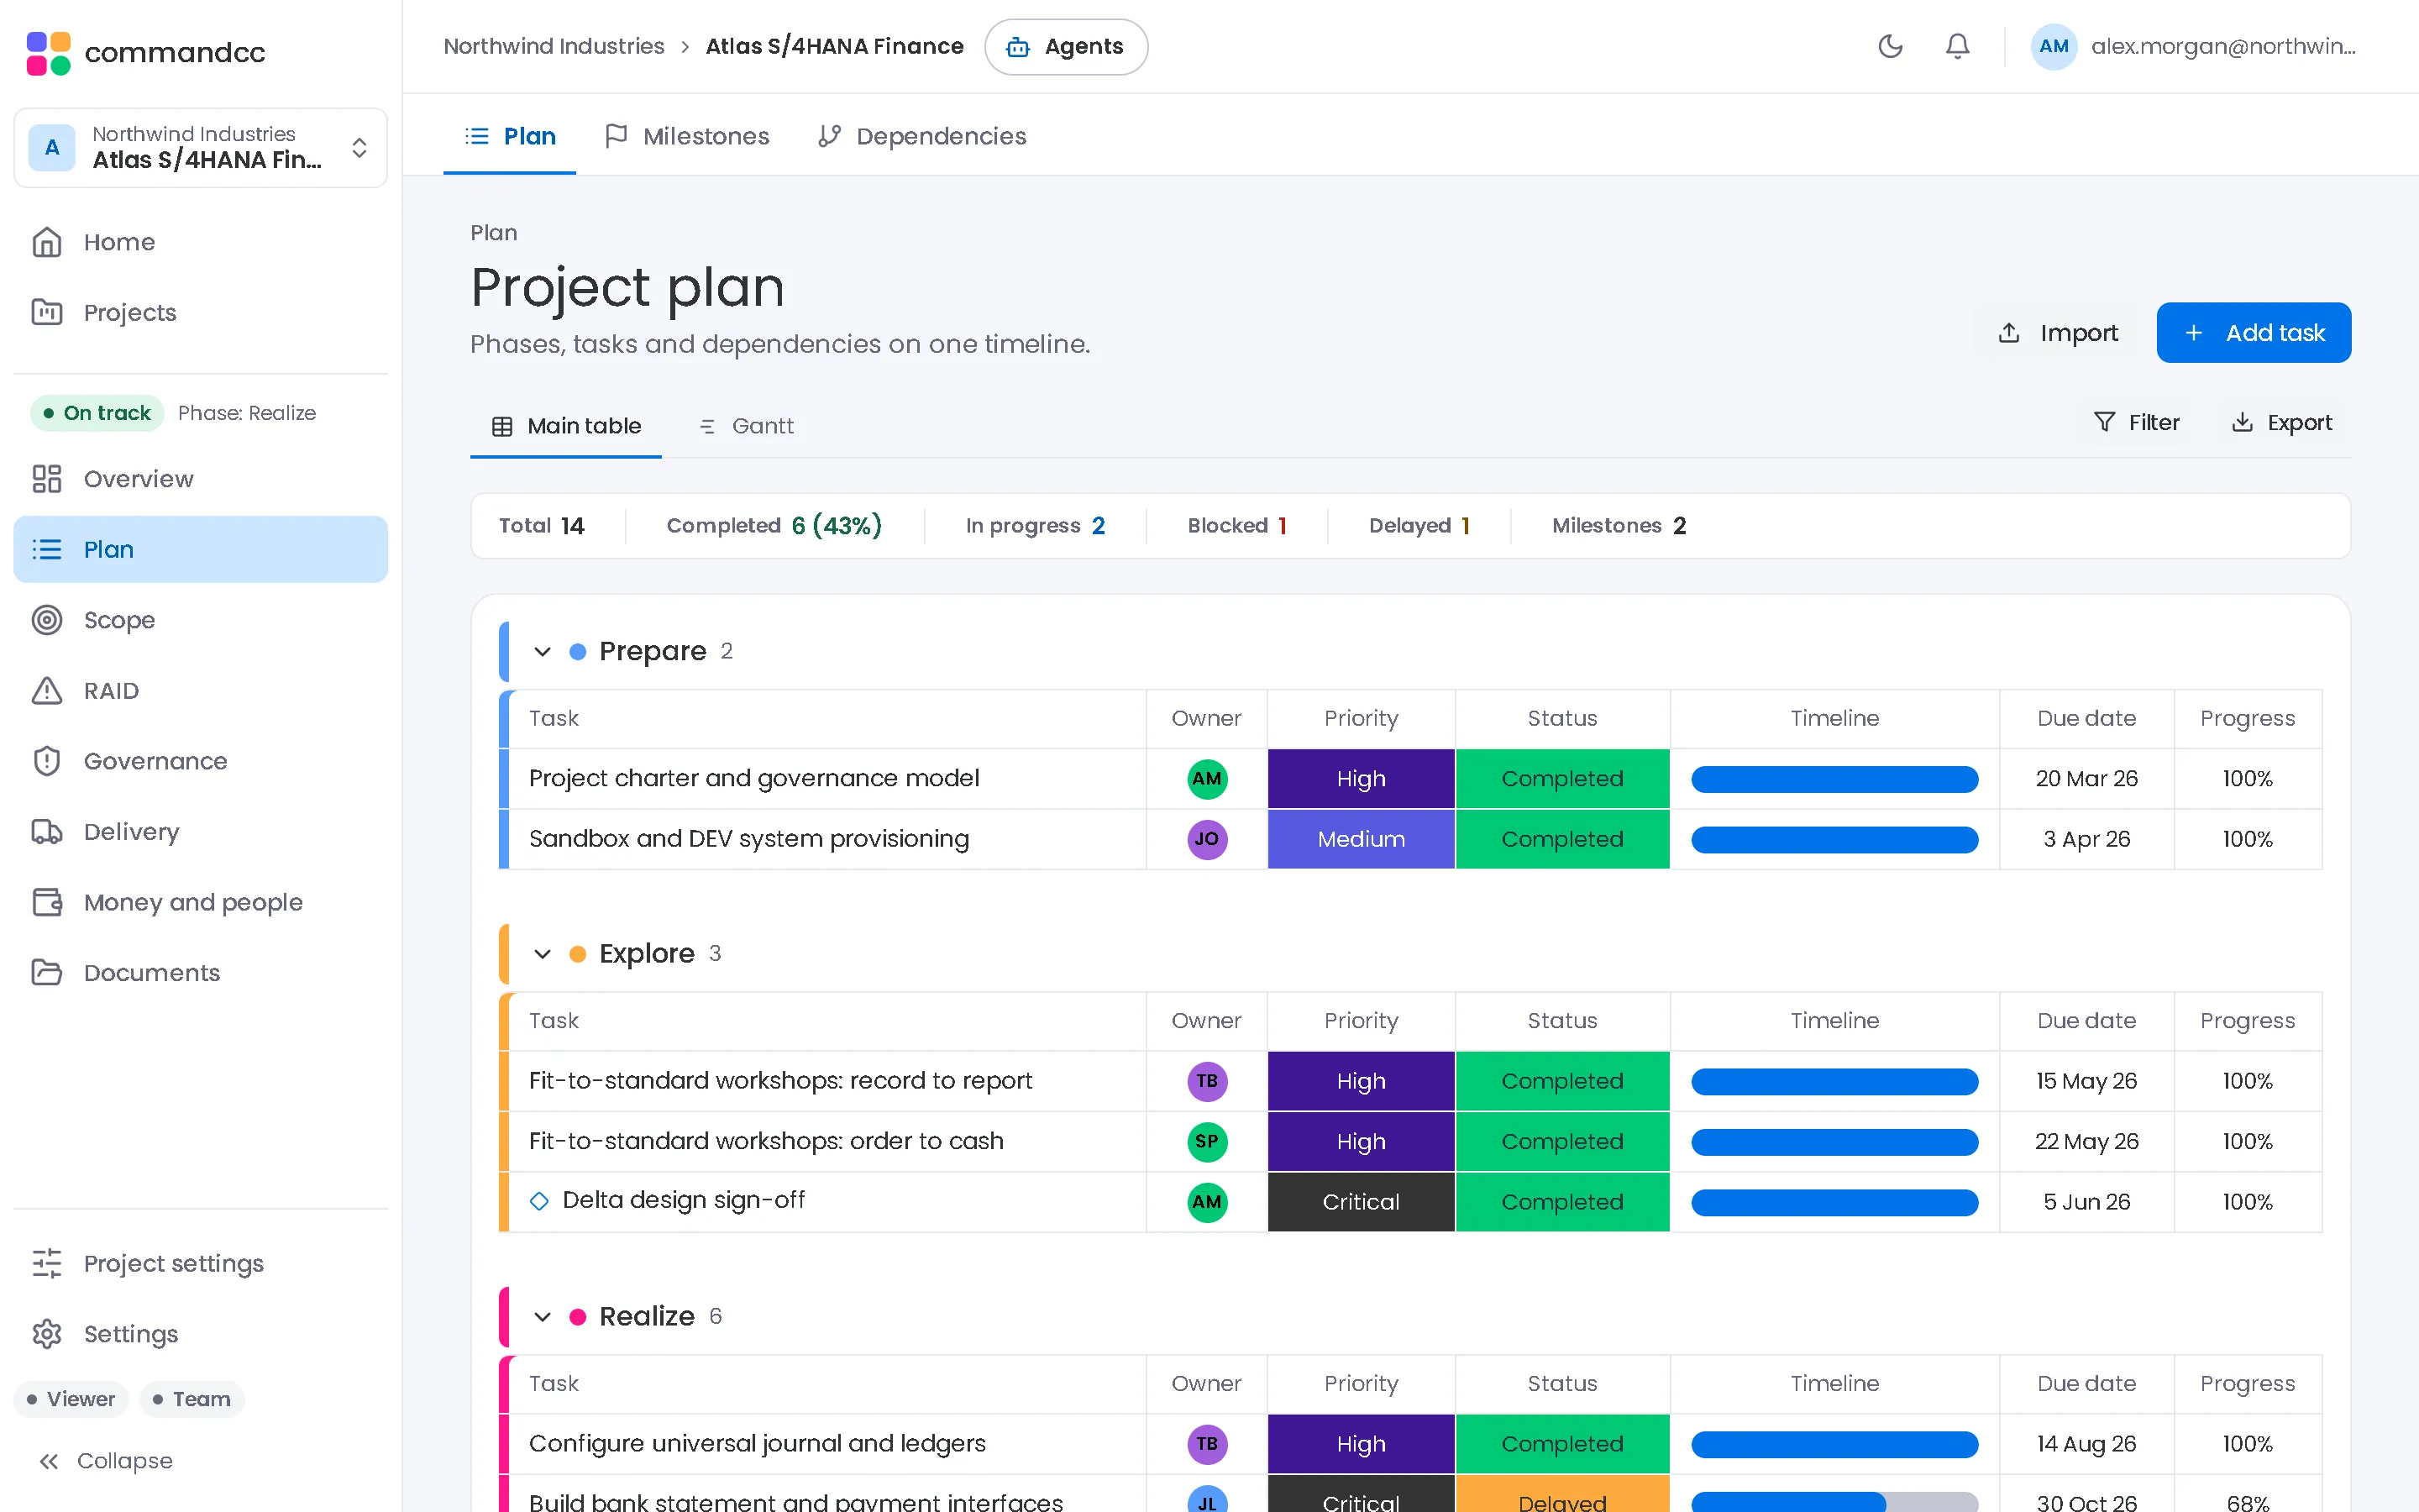Image resolution: width=2419 pixels, height=1512 pixels.
Task: Open the Agents button
Action: (1066, 46)
